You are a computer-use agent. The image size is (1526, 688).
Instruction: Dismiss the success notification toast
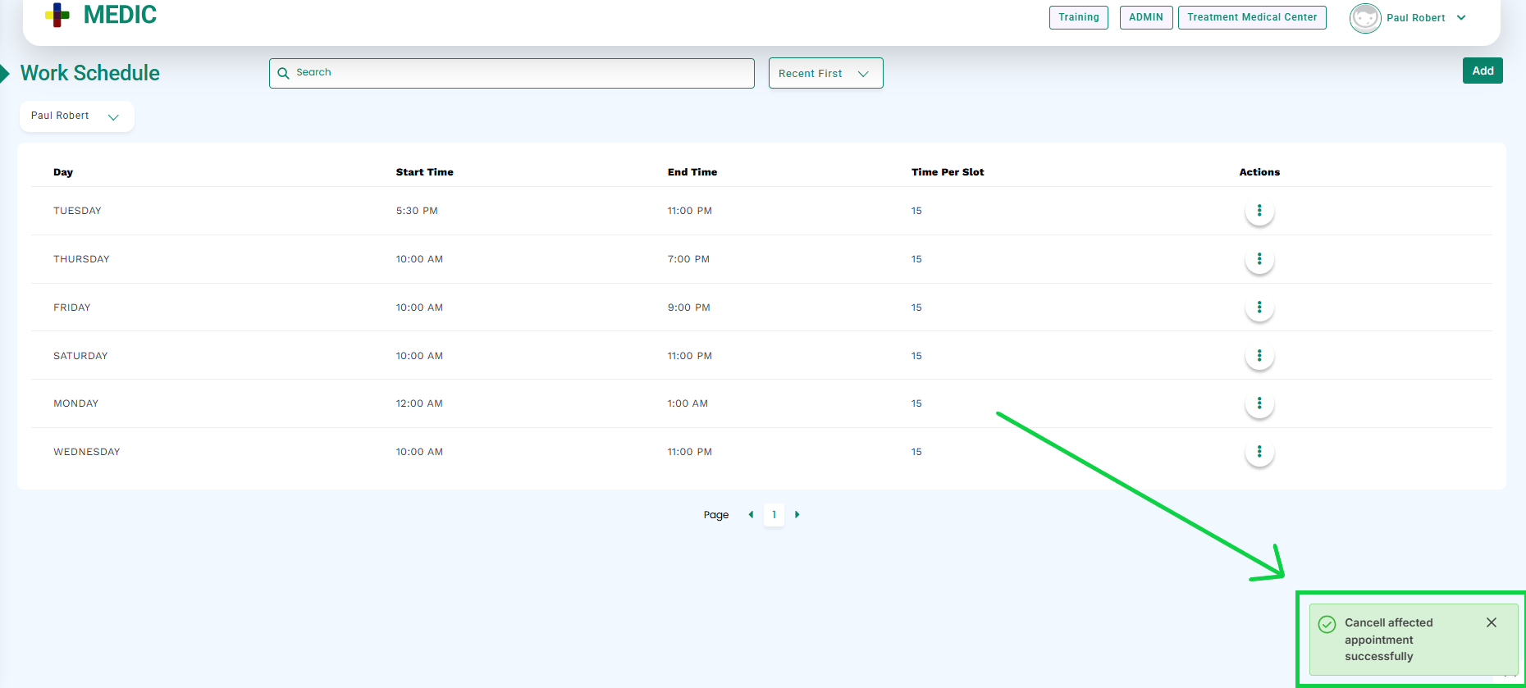tap(1491, 622)
